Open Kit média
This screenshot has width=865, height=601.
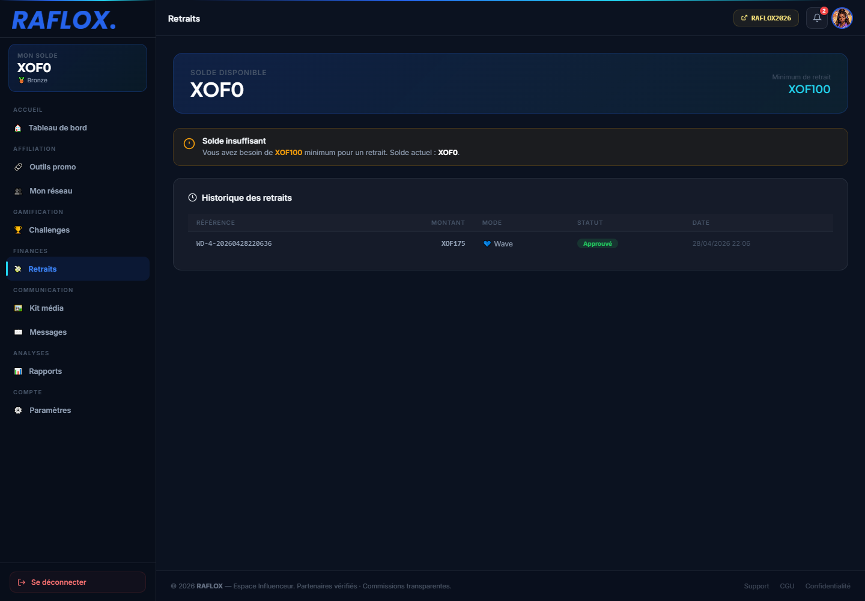(x=78, y=308)
